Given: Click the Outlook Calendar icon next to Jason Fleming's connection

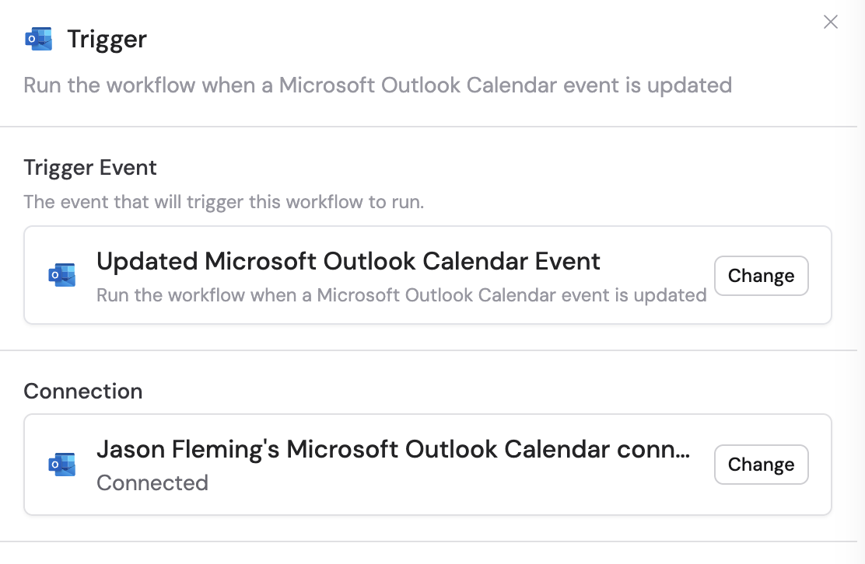Looking at the screenshot, I should (61, 464).
